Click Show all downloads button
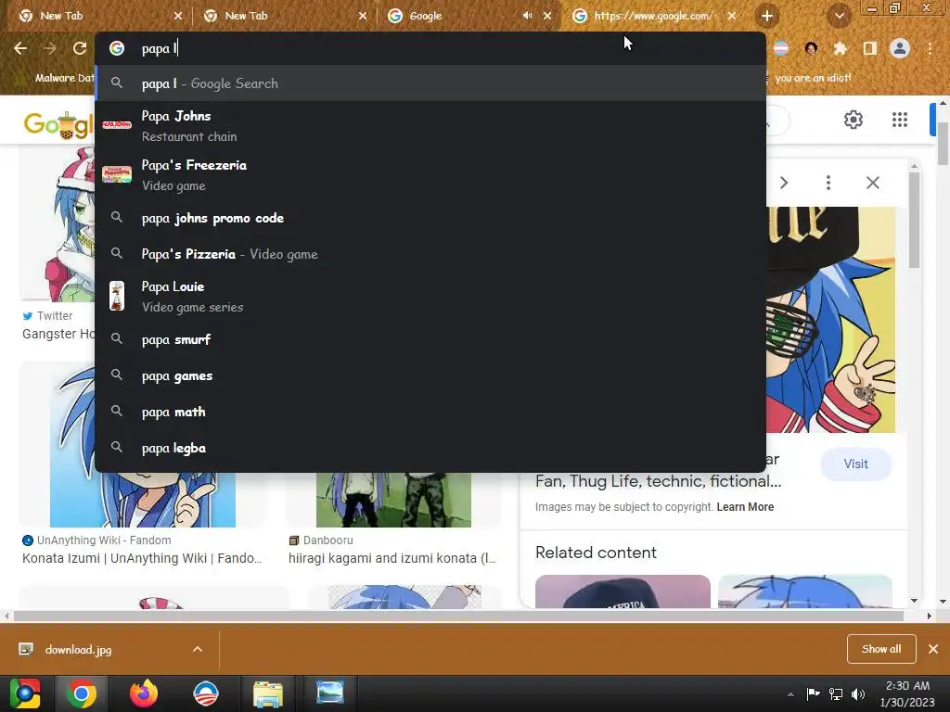The width and height of the screenshot is (950, 712). click(x=881, y=649)
